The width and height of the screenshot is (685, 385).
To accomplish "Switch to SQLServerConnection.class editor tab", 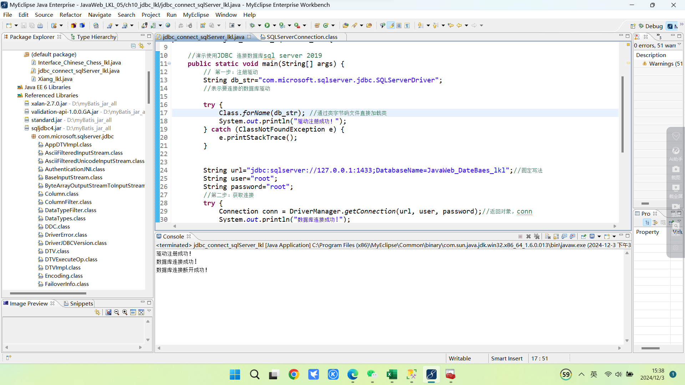I will 302,37.
